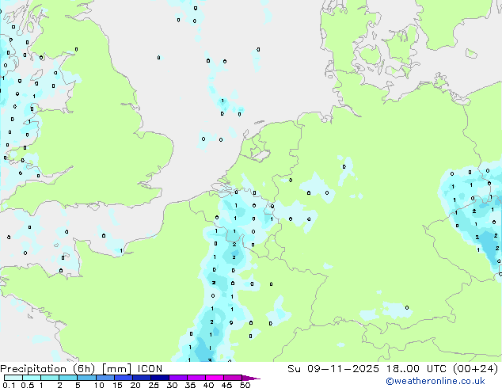The height and width of the screenshot is (388, 502).
Task: Click the legend label '50'
Action: coord(245,385)
